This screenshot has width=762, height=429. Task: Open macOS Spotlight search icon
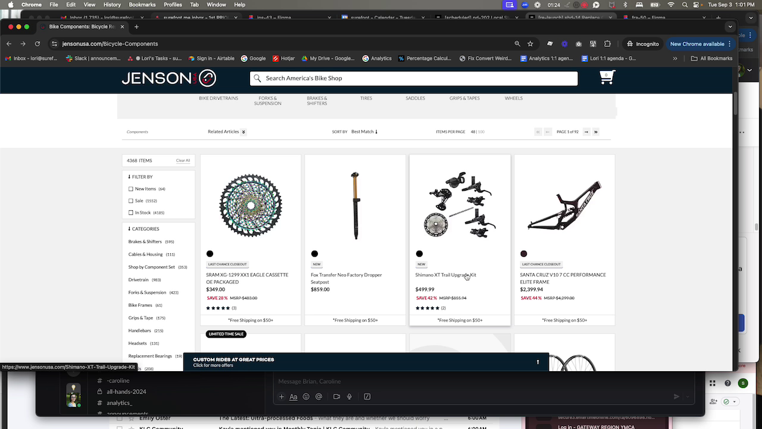click(x=685, y=5)
